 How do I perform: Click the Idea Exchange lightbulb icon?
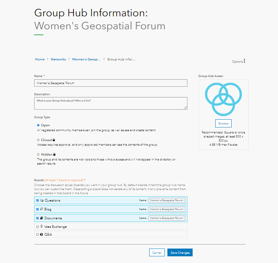coord(42,227)
